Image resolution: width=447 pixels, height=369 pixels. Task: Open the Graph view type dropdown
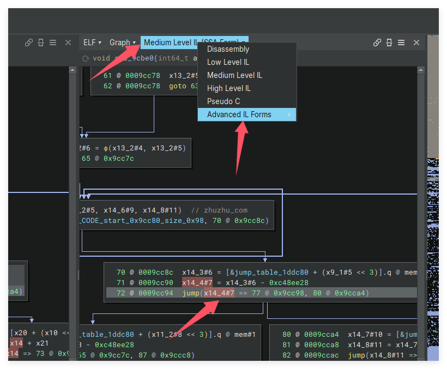(x=122, y=43)
